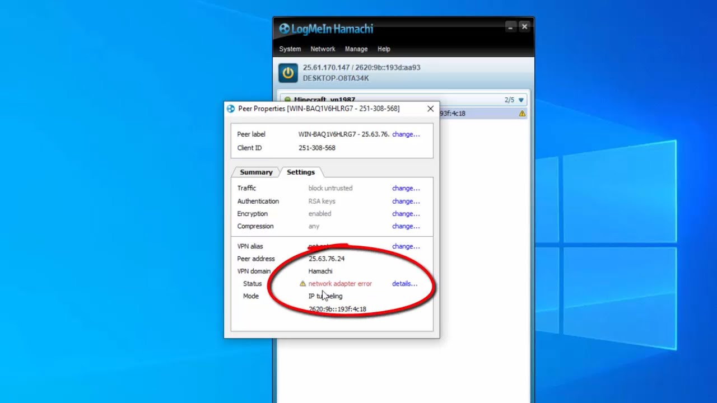This screenshot has width=717, height=403.
Task: Click the status warning triangle icon
Action: pyautogui.click(x=303, y=284)
